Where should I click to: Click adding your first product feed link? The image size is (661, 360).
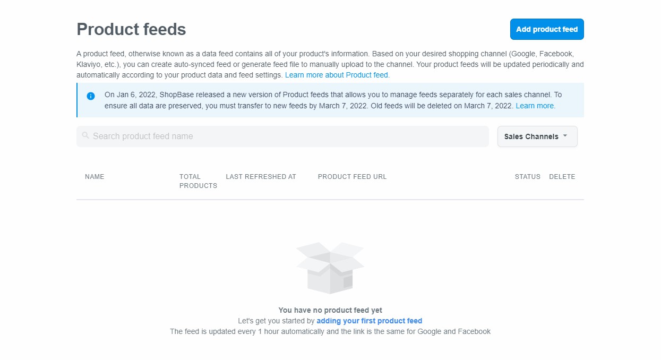click(369, 321)
